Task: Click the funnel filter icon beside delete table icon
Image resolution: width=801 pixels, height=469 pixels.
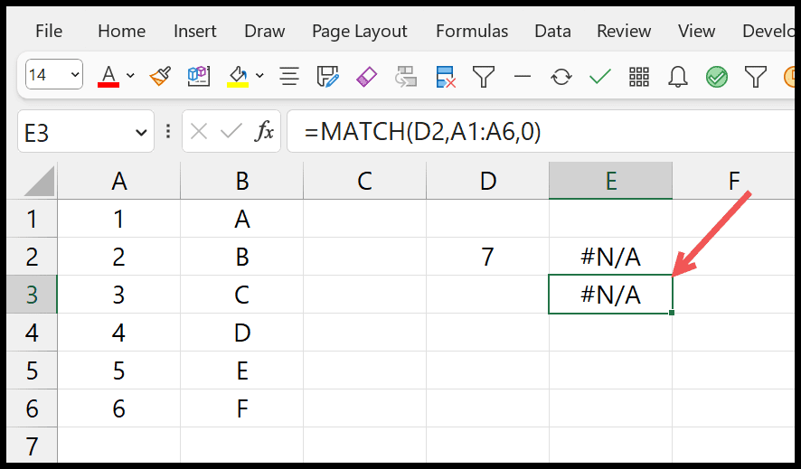Action: coord(484,77)
